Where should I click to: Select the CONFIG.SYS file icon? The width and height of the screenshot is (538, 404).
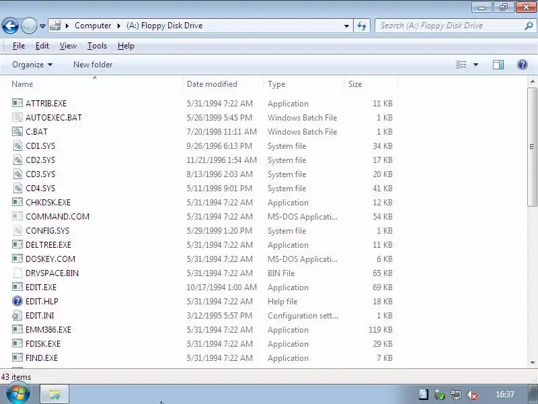(17, 230)
